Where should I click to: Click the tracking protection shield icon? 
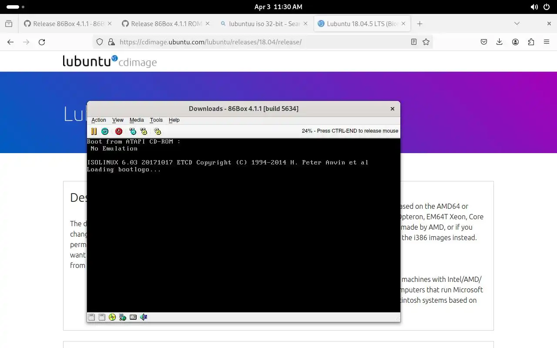[x=100, y=42]
